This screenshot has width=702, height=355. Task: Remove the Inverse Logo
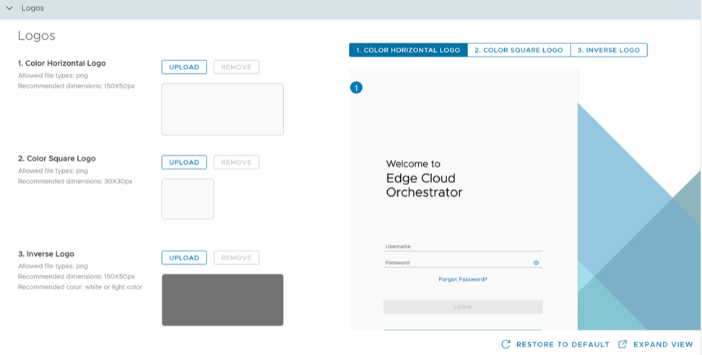tap(236, 258)
